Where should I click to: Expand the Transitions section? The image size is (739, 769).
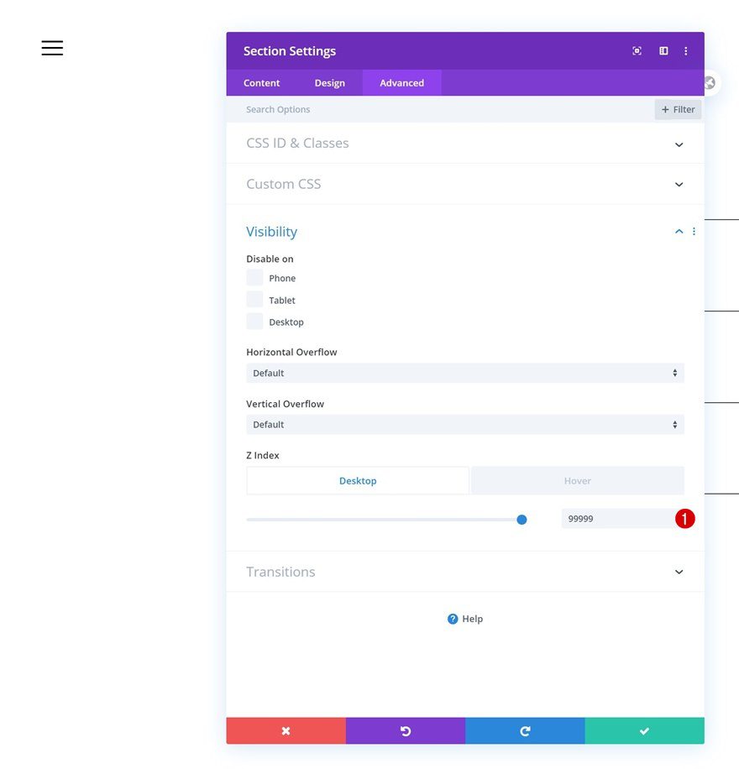pyautogui.click(x=465, y=572)
